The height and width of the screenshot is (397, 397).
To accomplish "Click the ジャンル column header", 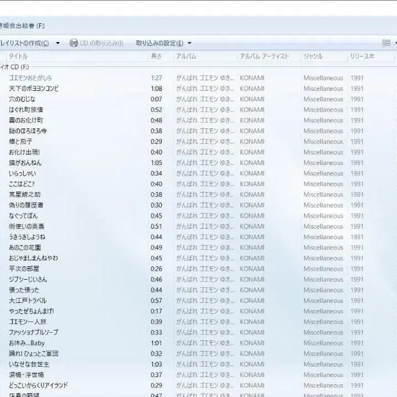I will click(x=313, y=56).
